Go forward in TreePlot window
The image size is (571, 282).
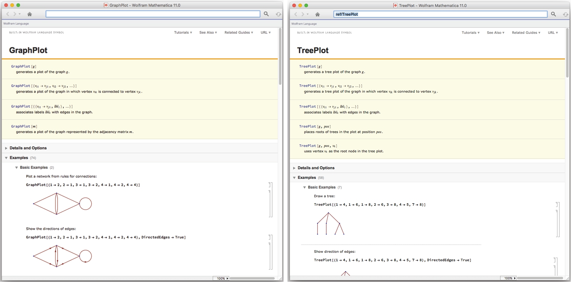pos(303,14)
